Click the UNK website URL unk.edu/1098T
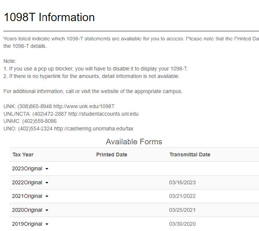 point(84,106)
